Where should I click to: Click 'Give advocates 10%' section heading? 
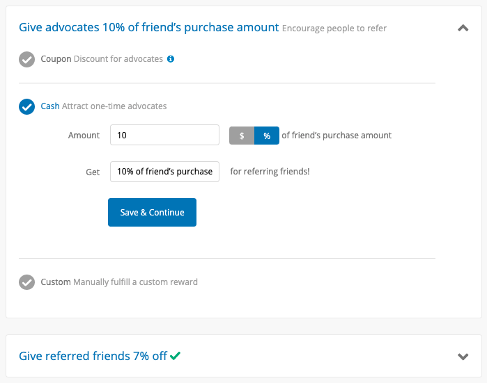pos(149,27)
